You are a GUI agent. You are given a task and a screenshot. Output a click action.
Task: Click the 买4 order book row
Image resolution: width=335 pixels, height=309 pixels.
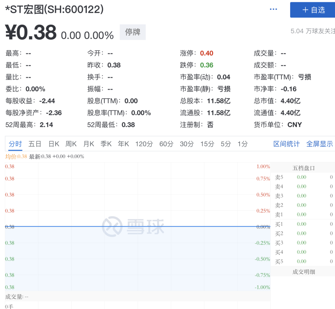(303, 252)
